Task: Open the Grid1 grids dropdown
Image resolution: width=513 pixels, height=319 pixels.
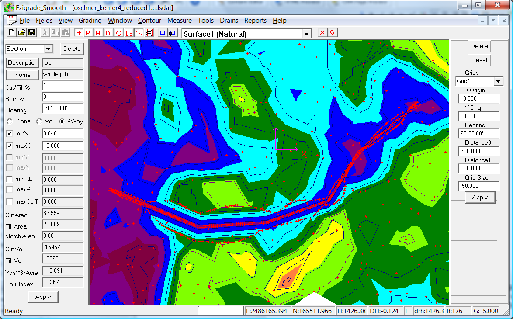Action: click(x=498, y=81)
